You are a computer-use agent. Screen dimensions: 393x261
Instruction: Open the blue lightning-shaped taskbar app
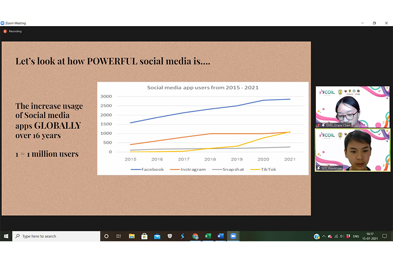point(182,236)
